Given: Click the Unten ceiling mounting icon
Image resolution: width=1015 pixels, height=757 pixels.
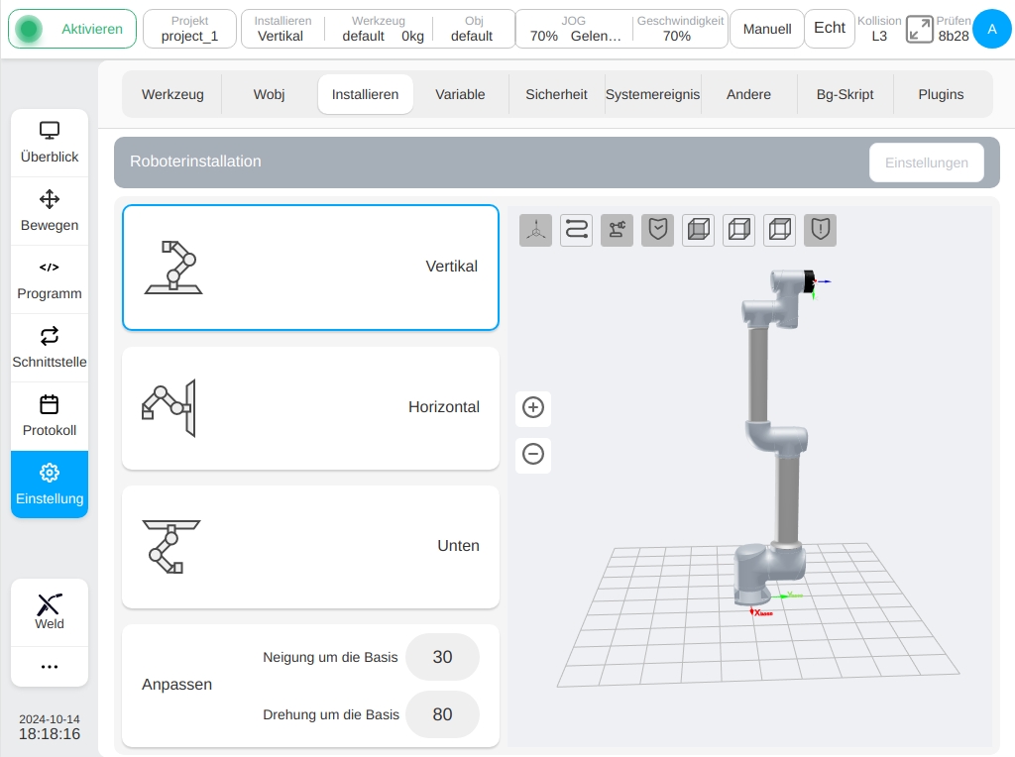Looking at the screenshot, I should click(170, 547).
